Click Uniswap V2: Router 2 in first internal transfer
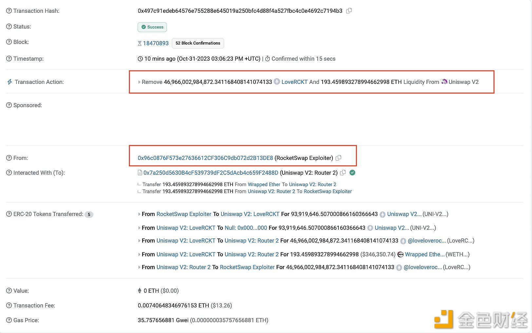 tap(313, 185)
